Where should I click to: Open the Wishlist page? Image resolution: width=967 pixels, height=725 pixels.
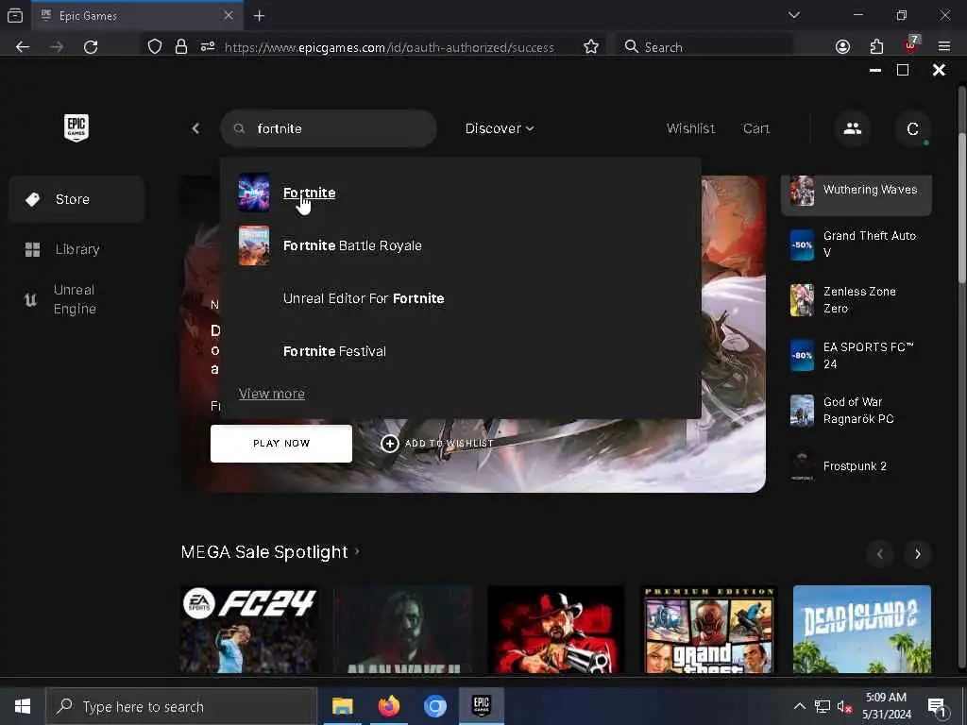tap(690, 128)
